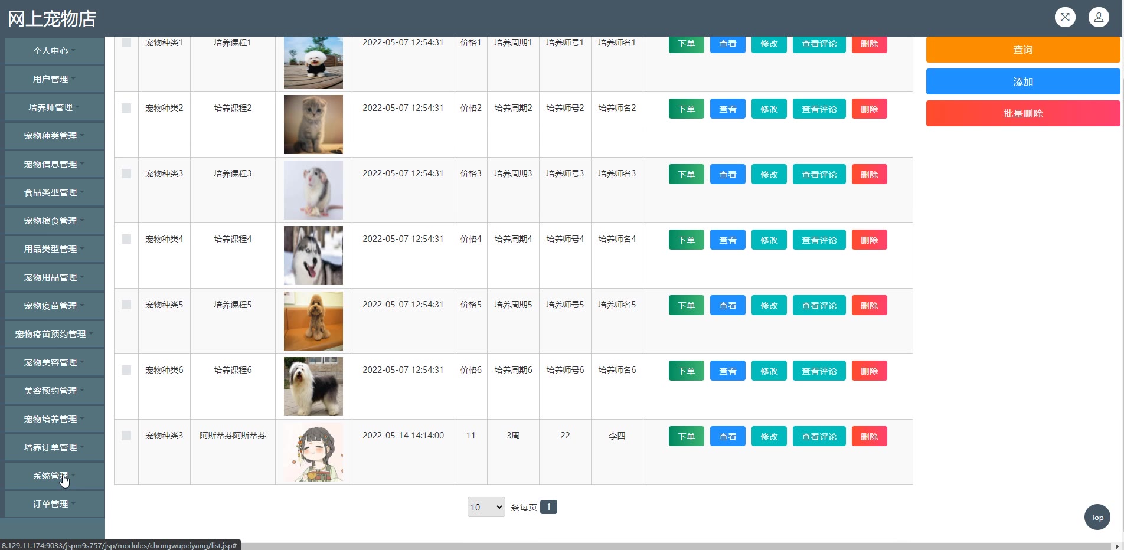Check the row checkbox for 培养课程3

point(126,173)
